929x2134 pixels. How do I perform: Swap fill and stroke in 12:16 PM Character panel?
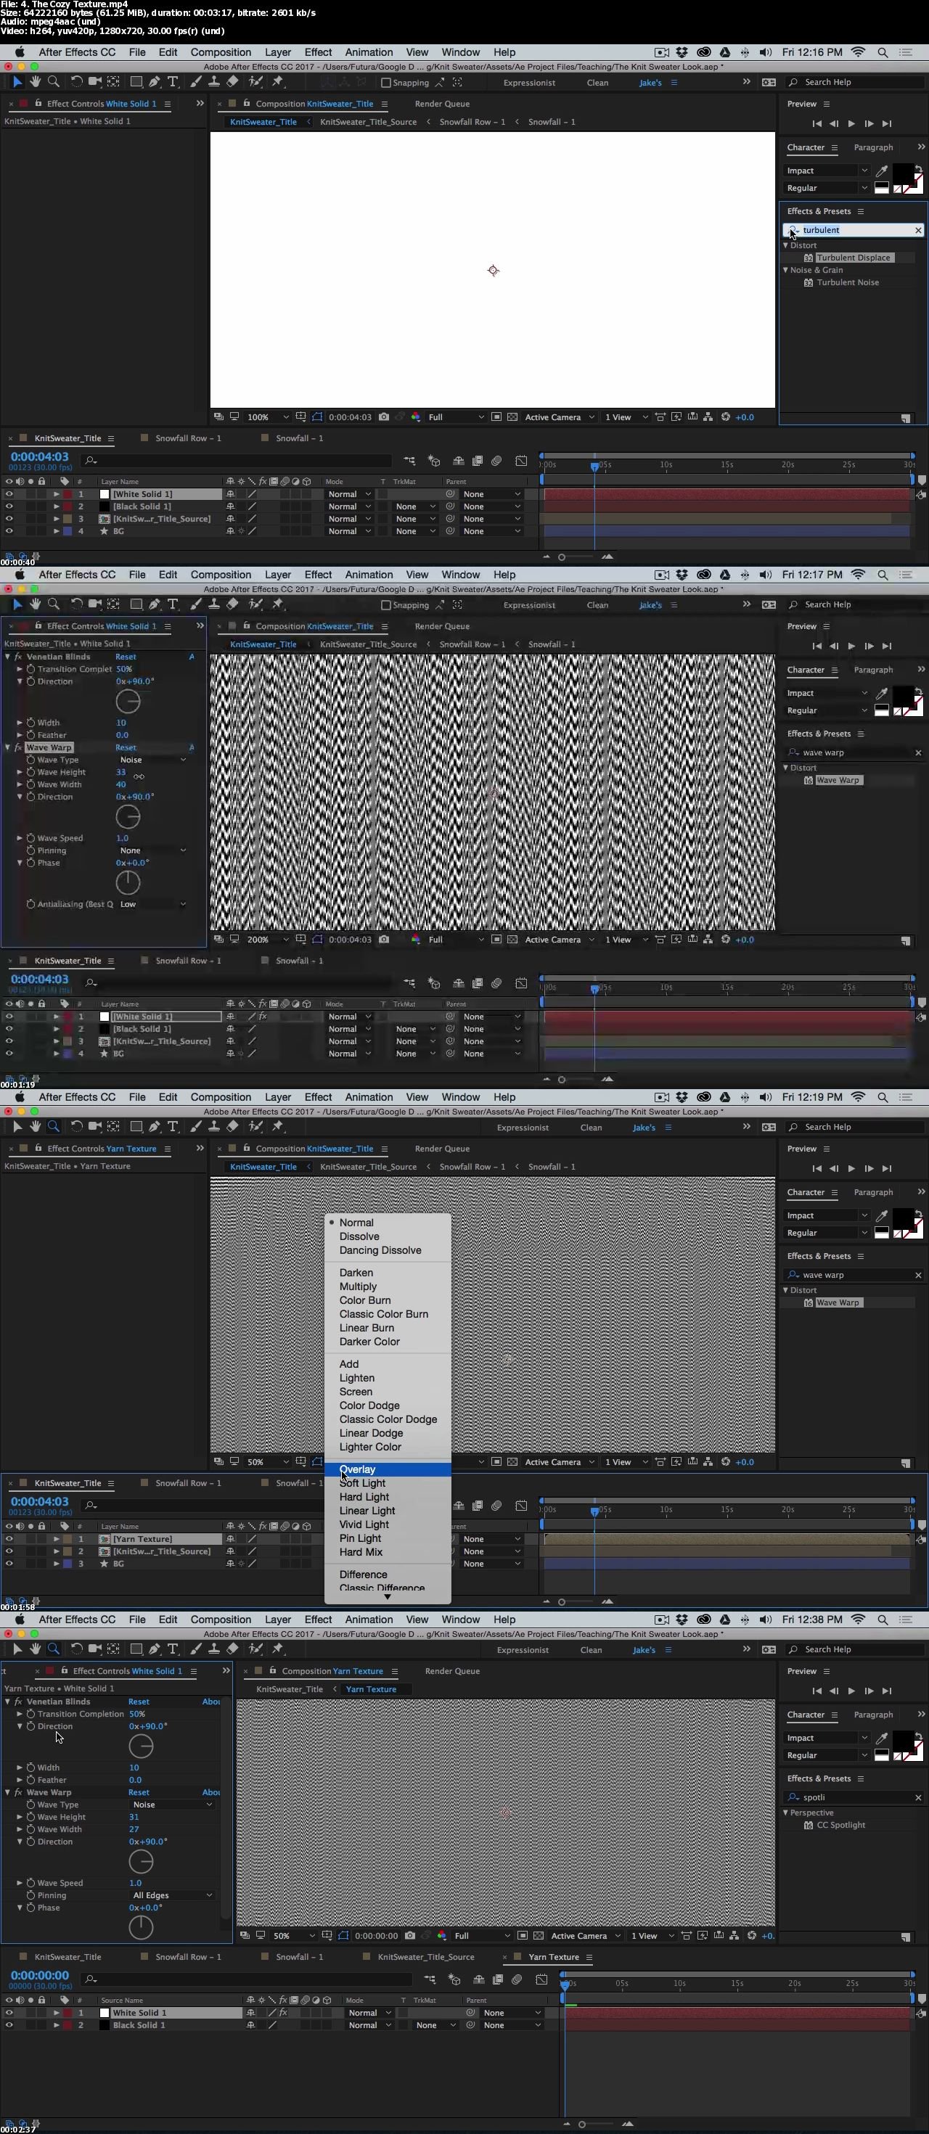(918, 169)
